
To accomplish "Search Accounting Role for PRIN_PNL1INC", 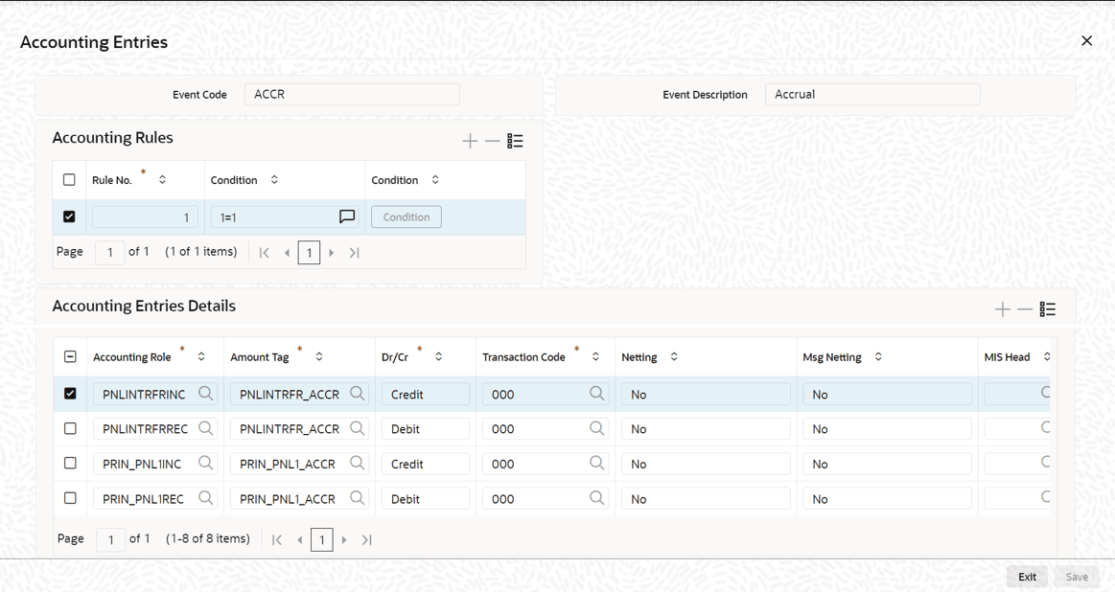I will tap(205, 463).
